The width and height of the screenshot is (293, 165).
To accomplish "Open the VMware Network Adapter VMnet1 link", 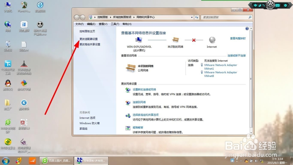I will click(221, 67).
